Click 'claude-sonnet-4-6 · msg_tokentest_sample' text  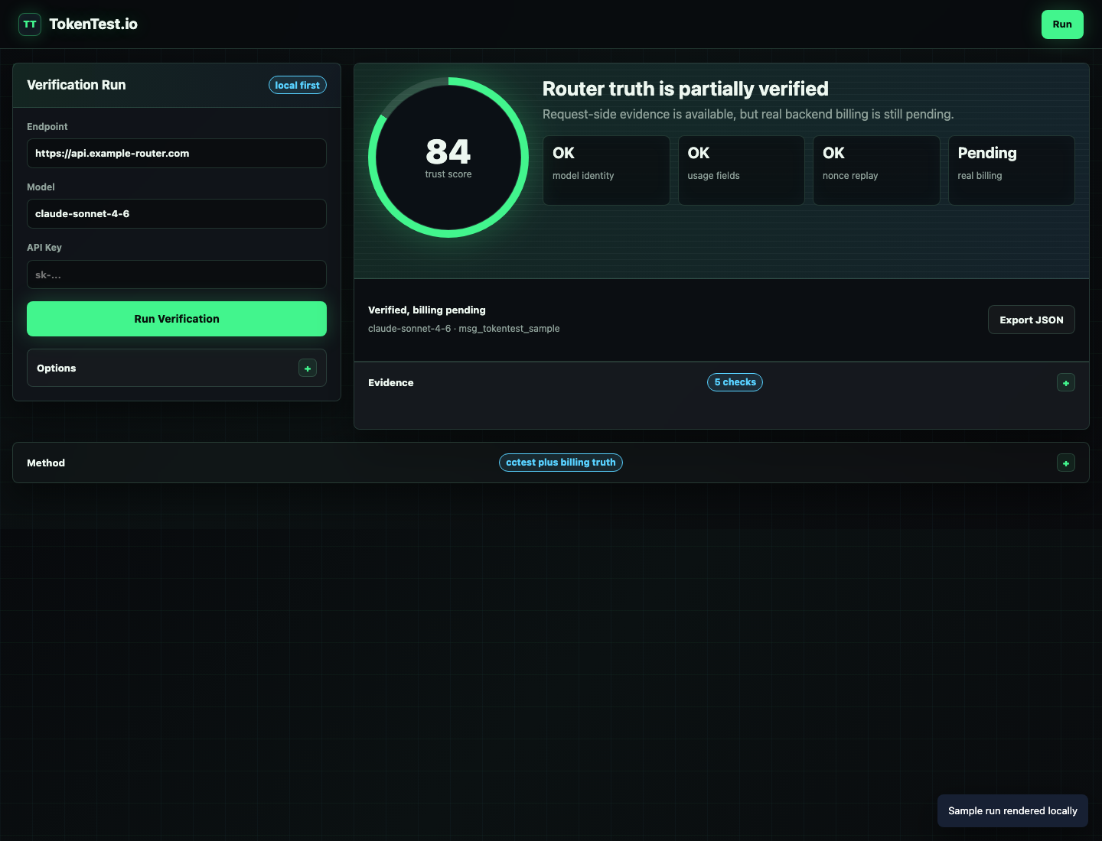[x=464, y=329]
